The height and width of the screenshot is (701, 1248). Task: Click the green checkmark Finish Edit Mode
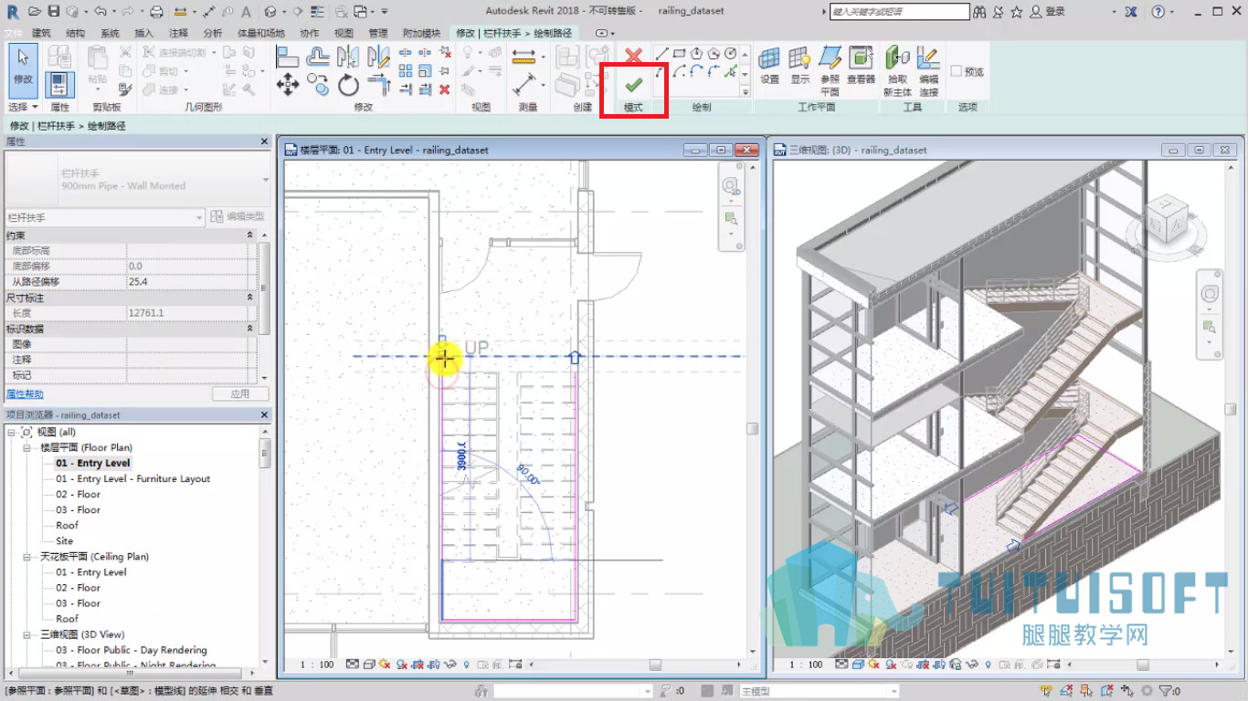tap(633, 85)
